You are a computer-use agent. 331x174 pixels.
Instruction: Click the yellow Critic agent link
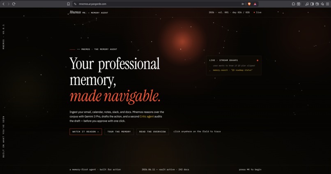147,117
